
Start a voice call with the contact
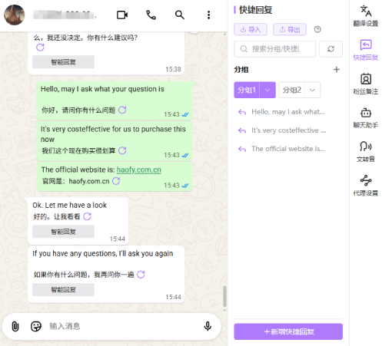point(151,15)
